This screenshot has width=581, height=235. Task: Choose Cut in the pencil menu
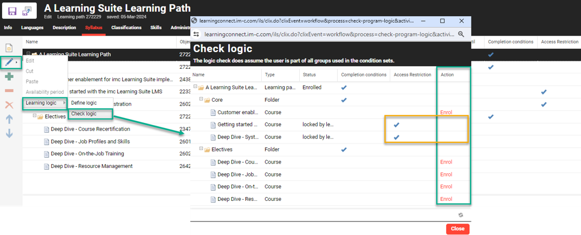(29, 71)
